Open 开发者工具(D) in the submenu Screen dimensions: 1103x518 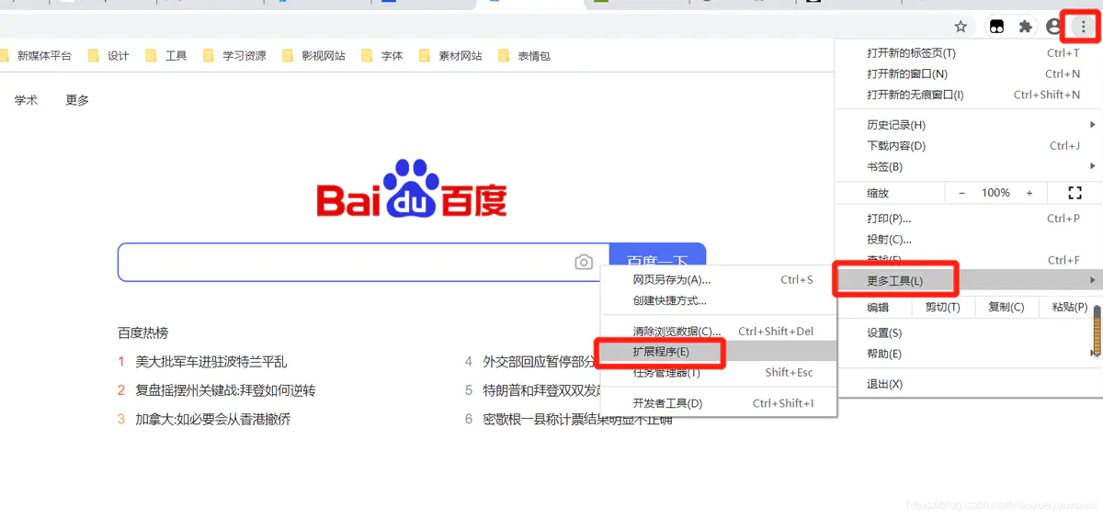719,403
